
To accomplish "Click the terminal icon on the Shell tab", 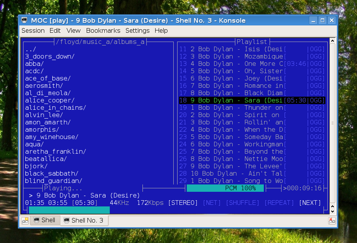I will tap(37, 220).
